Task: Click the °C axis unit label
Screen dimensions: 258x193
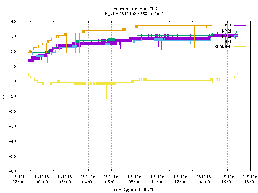Action: 4,96
